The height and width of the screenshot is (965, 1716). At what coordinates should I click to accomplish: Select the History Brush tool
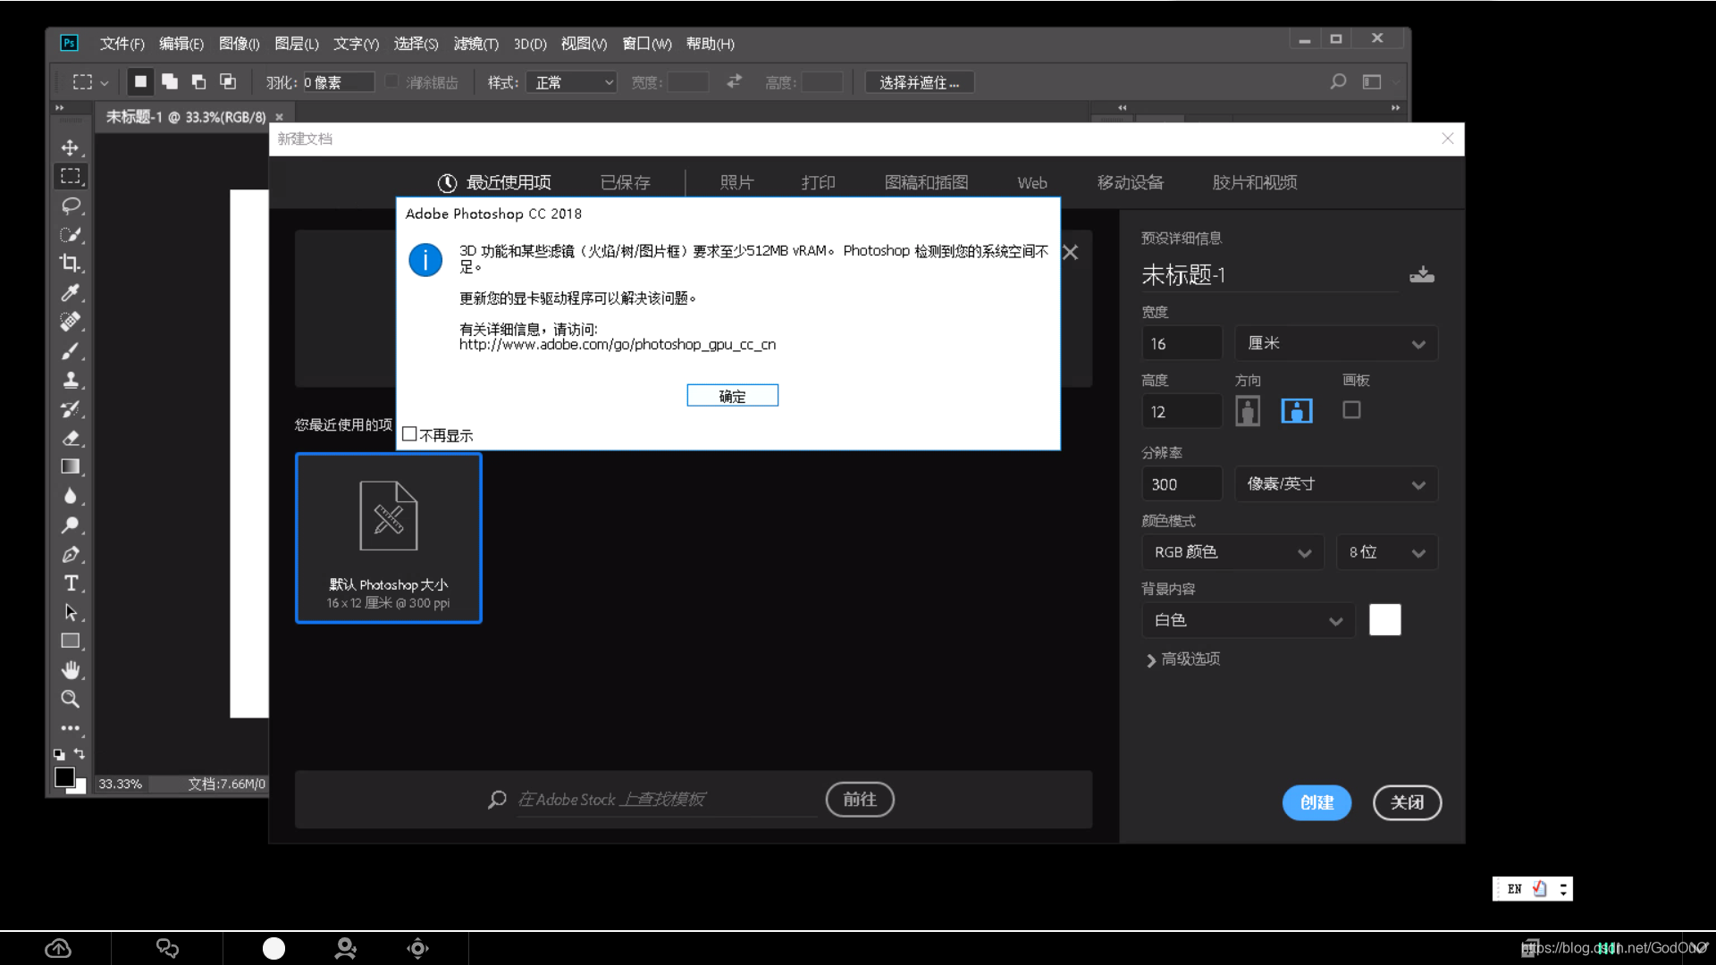pyautogui.click(x=70, y=408)
